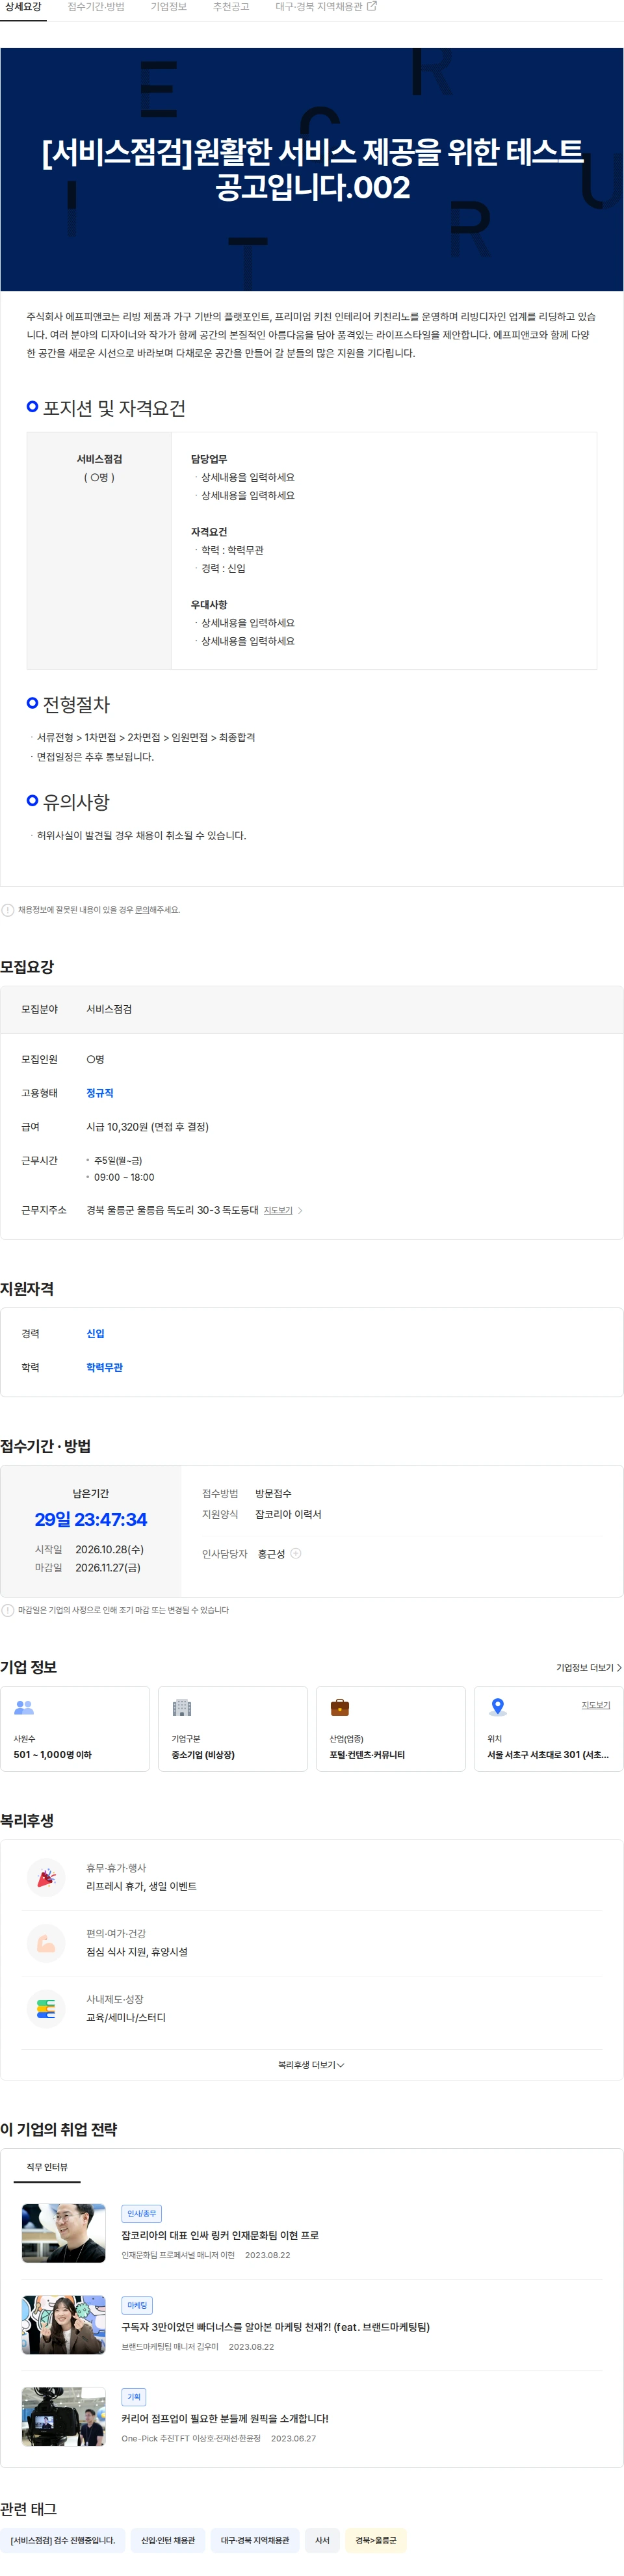Click the 인사/총무 category badge
The image size is (624, 2576).
coord(141,2214)
